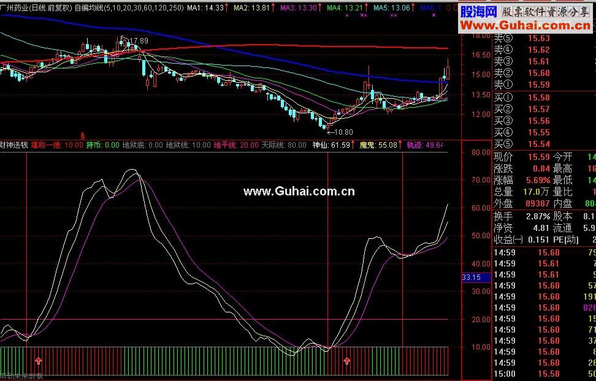596x381 pixels.
Task: Click the MA1: 14.33 value
Action: [x=205, y=7]
